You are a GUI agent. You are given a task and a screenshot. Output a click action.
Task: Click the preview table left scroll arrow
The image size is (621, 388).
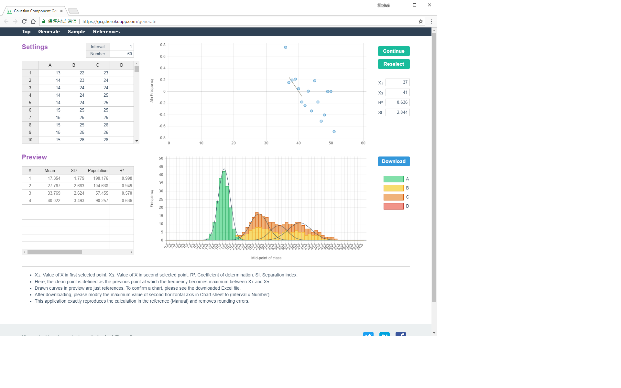(25, 252)
